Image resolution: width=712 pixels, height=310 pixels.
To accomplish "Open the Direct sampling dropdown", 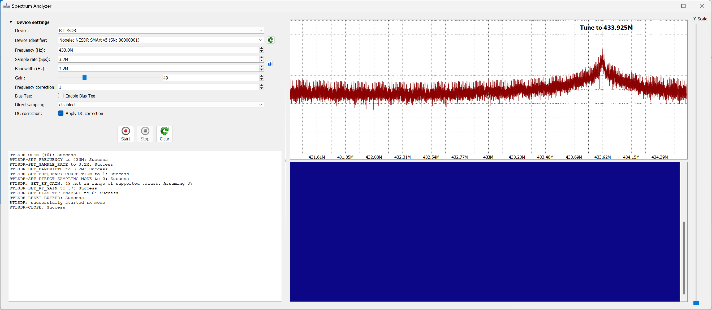I will pyautogui.click(x=161, y=105).
